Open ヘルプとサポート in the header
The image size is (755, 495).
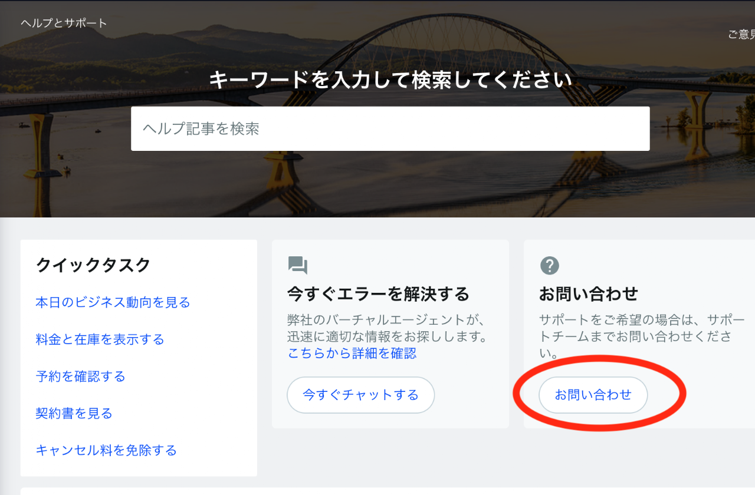pyautogui.click(x=64, y=23)
